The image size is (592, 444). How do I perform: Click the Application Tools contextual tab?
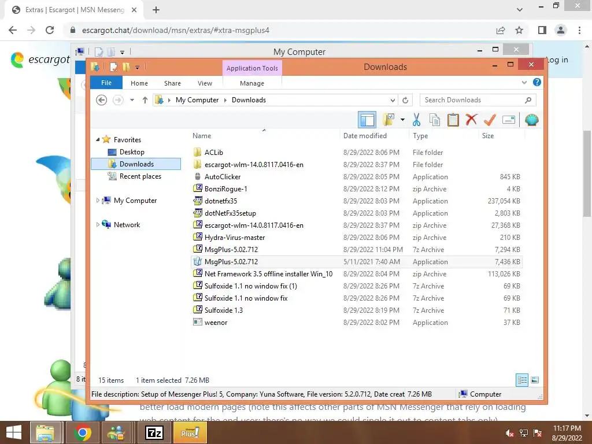[252, 68]
